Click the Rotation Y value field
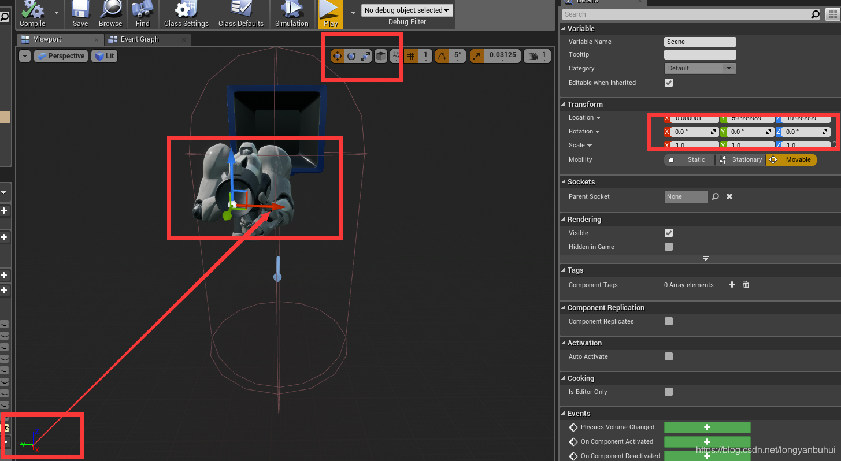Screen dimensions: 841x461 750,132
